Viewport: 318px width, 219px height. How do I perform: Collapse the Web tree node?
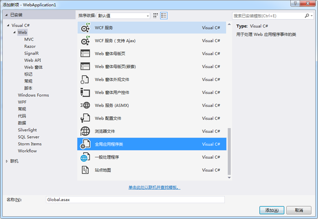point(14,32)
